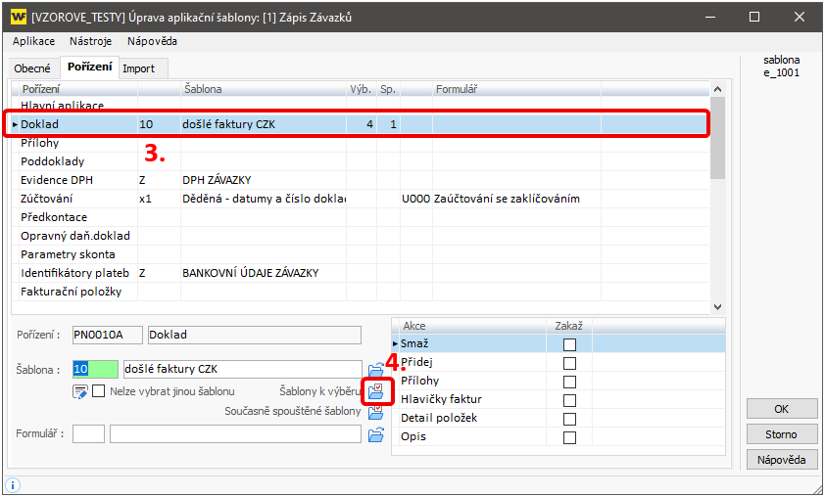Click the Zaúčtování se zaklíčováním cell
Screen dimensions: 825x497
(516, 199)
